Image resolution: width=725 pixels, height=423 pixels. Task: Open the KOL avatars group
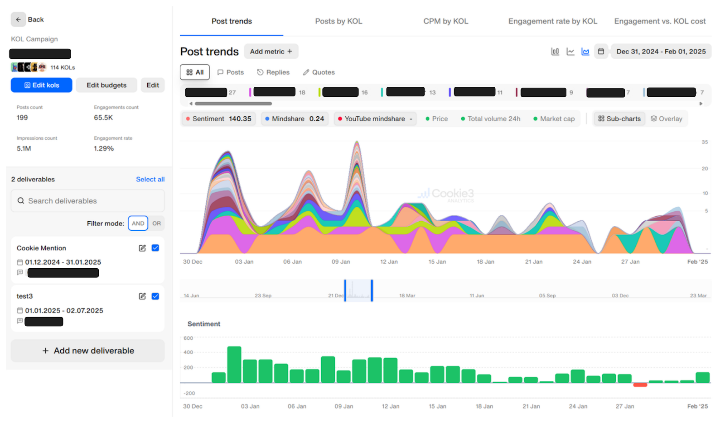point(29,67)
